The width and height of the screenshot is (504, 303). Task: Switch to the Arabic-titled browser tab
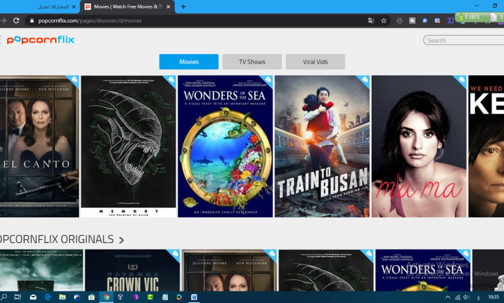coord(53,6)
